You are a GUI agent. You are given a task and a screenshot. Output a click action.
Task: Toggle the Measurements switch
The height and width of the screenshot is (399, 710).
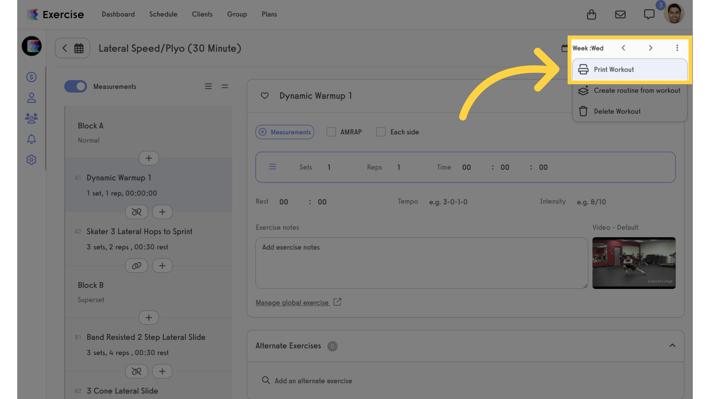pos(75,86)
